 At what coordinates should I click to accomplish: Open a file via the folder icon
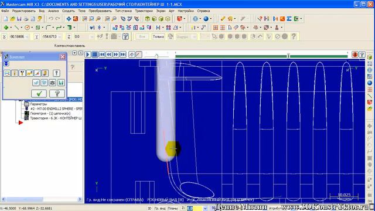(x=12, y=19)
